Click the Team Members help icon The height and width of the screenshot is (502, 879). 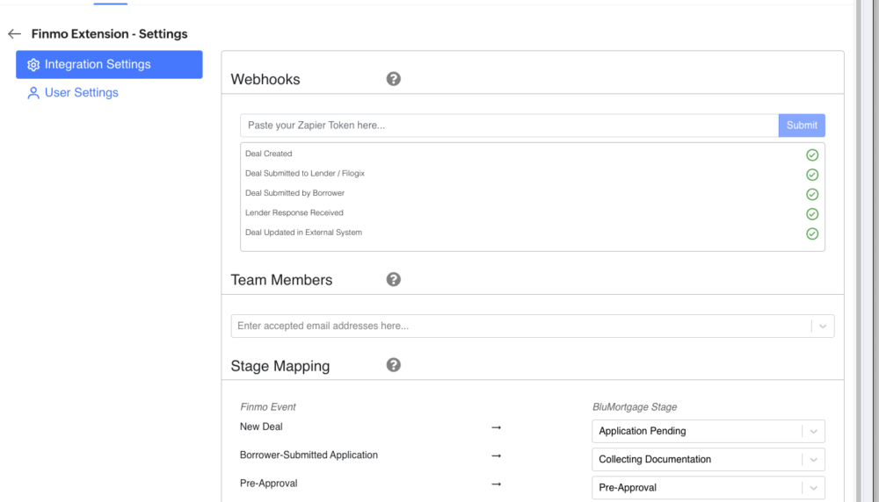point(394,279)
